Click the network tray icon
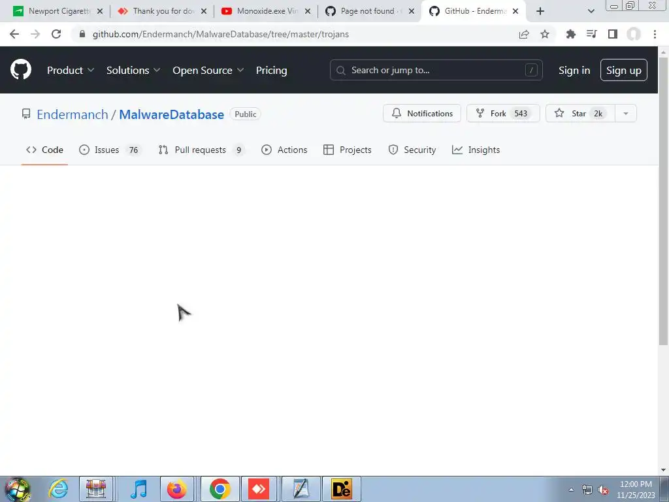This screenshot has height=502, width=669. click(x=587, y=490)
